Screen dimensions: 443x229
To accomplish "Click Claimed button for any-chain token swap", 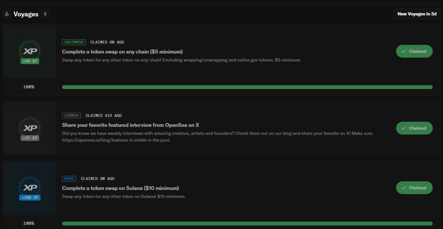I will [x=414, y=51].
